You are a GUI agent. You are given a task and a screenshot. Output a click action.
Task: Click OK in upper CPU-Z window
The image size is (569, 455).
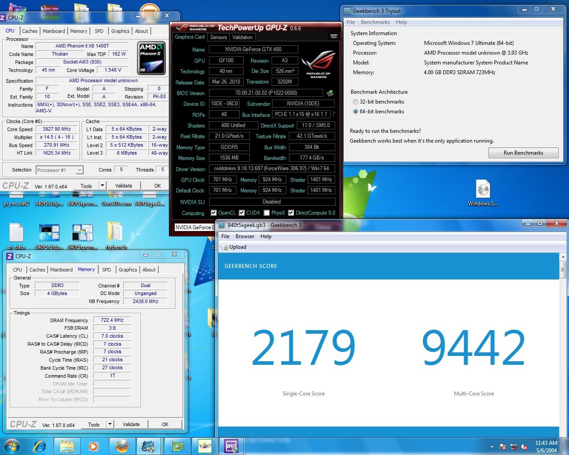tap(157, 186)
